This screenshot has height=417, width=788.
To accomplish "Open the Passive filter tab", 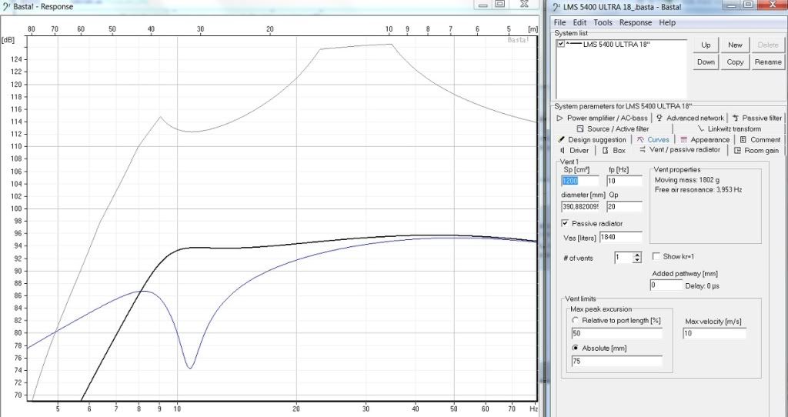I will 757,118.
